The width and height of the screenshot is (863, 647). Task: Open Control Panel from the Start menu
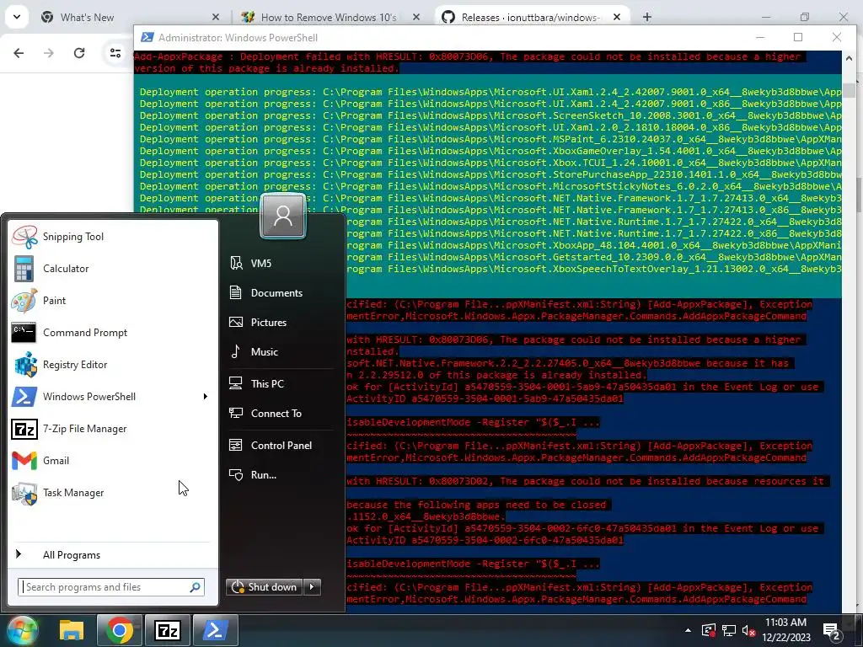281,445
